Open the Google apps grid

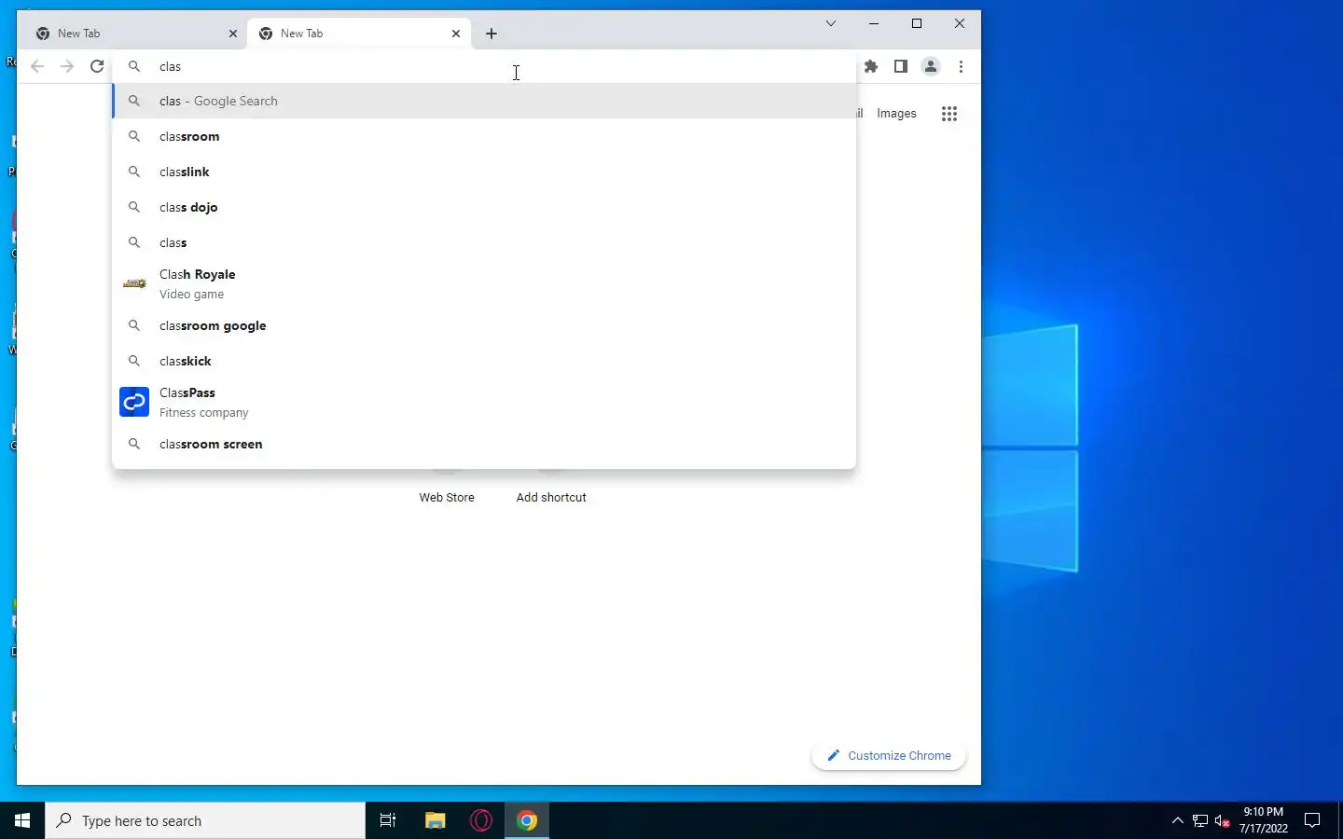pyautogui.click(x=949, y=114)
